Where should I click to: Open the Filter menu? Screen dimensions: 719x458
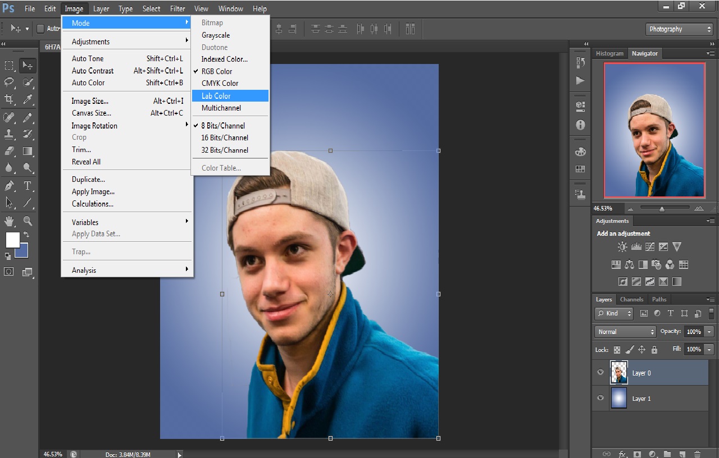(178, 8)
